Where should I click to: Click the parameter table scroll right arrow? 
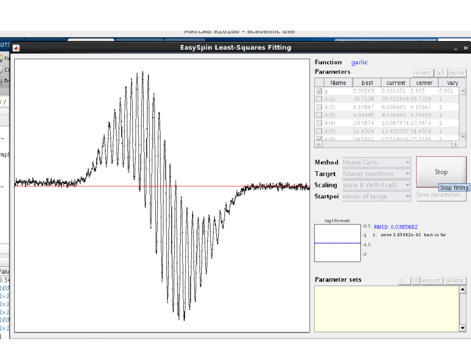click(456, 145)
